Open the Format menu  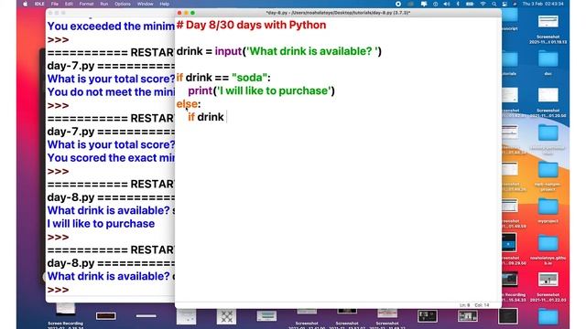[x=86, y=4]
